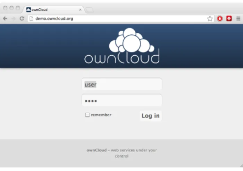
Task: Click the browser forward arrow
Action: click(x=14, y=19)
